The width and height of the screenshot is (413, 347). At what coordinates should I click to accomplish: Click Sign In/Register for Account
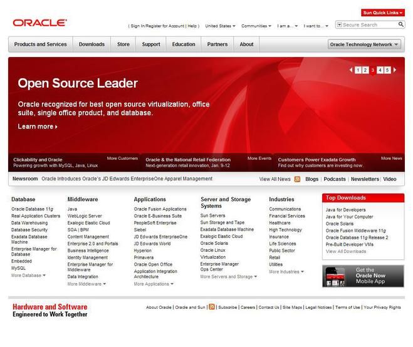[x=157, y=26]
